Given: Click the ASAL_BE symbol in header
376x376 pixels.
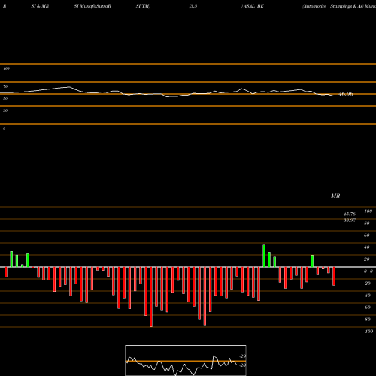Looking at the screenshot, I should pyautogui.click(x=253, y=6).
